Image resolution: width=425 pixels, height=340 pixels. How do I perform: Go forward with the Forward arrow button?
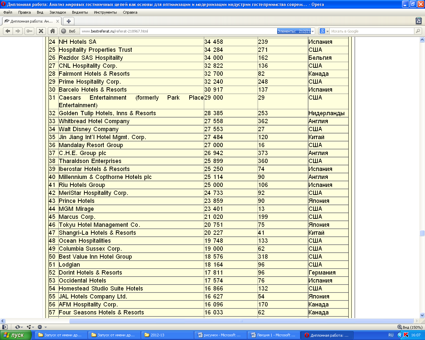pos(18,31)
